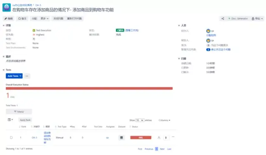Open the ellipsis menu next to Add Tests
This screenshot has width=266, height=155.
click(x=27, y=76)
